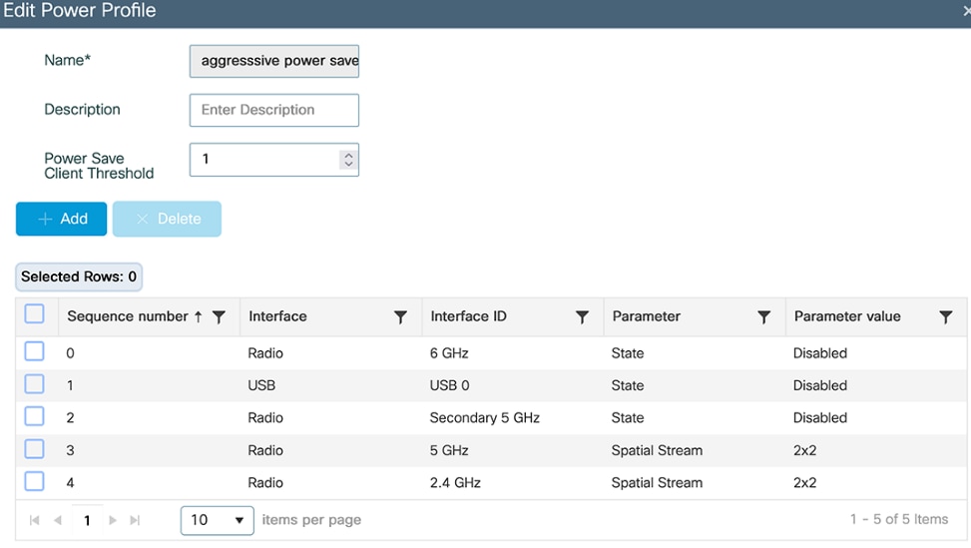Click the 2x2 value in 2.4 GHz row

[805, 482]
